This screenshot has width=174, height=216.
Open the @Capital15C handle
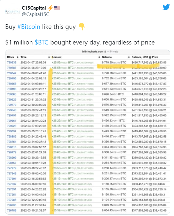point(36,14)
